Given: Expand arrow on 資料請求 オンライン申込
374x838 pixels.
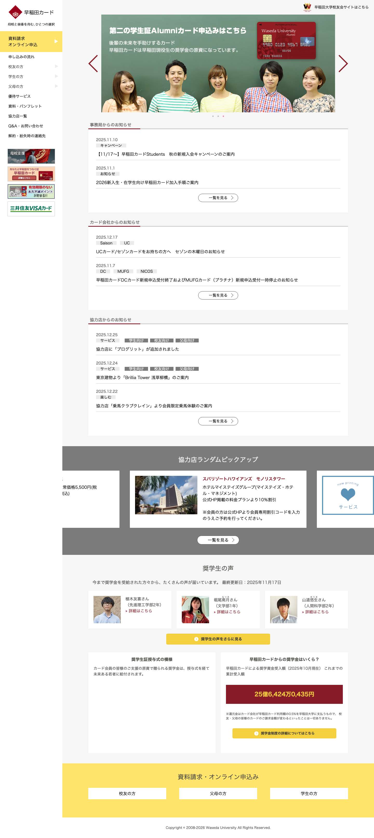Looking at the screenshot, I should [x=56, y=41].
